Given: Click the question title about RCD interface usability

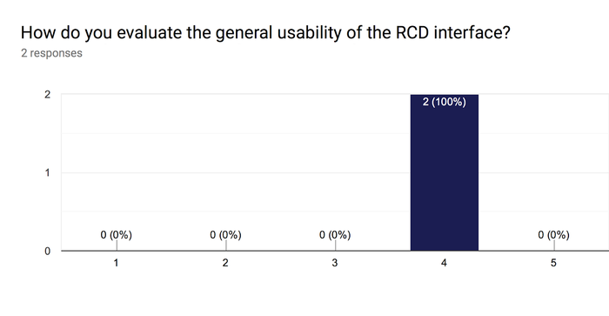Looking at the screenshot, I should (265, 33).
